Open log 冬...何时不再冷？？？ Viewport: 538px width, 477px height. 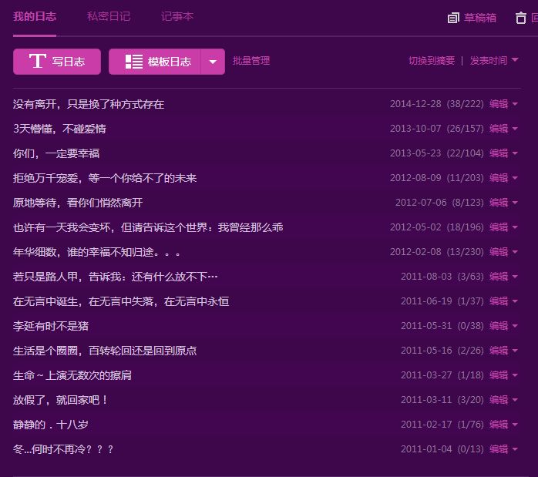63,449
